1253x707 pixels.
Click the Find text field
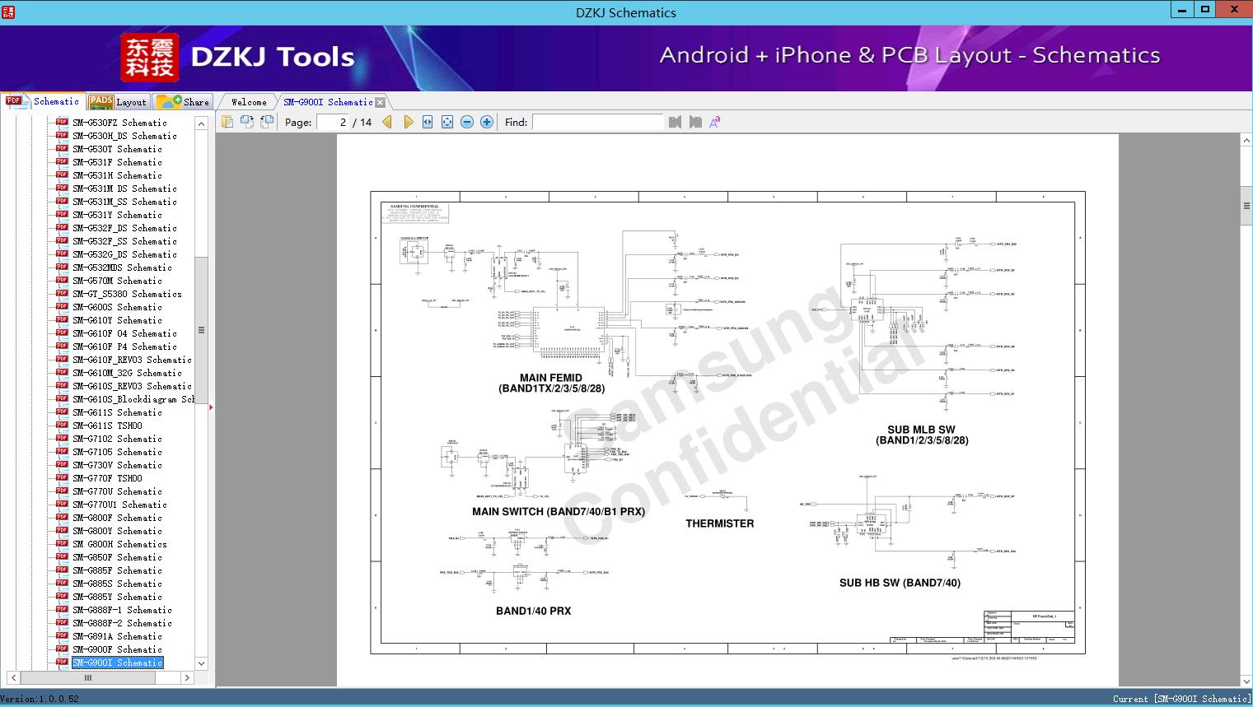(597, 122)
